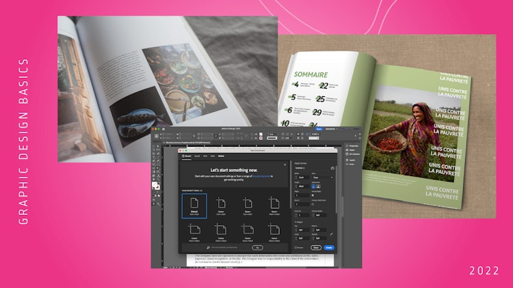513x288 pixels.
Task: Collapse the Margins section
Action: pyautogui.click(x=295, y=222)
